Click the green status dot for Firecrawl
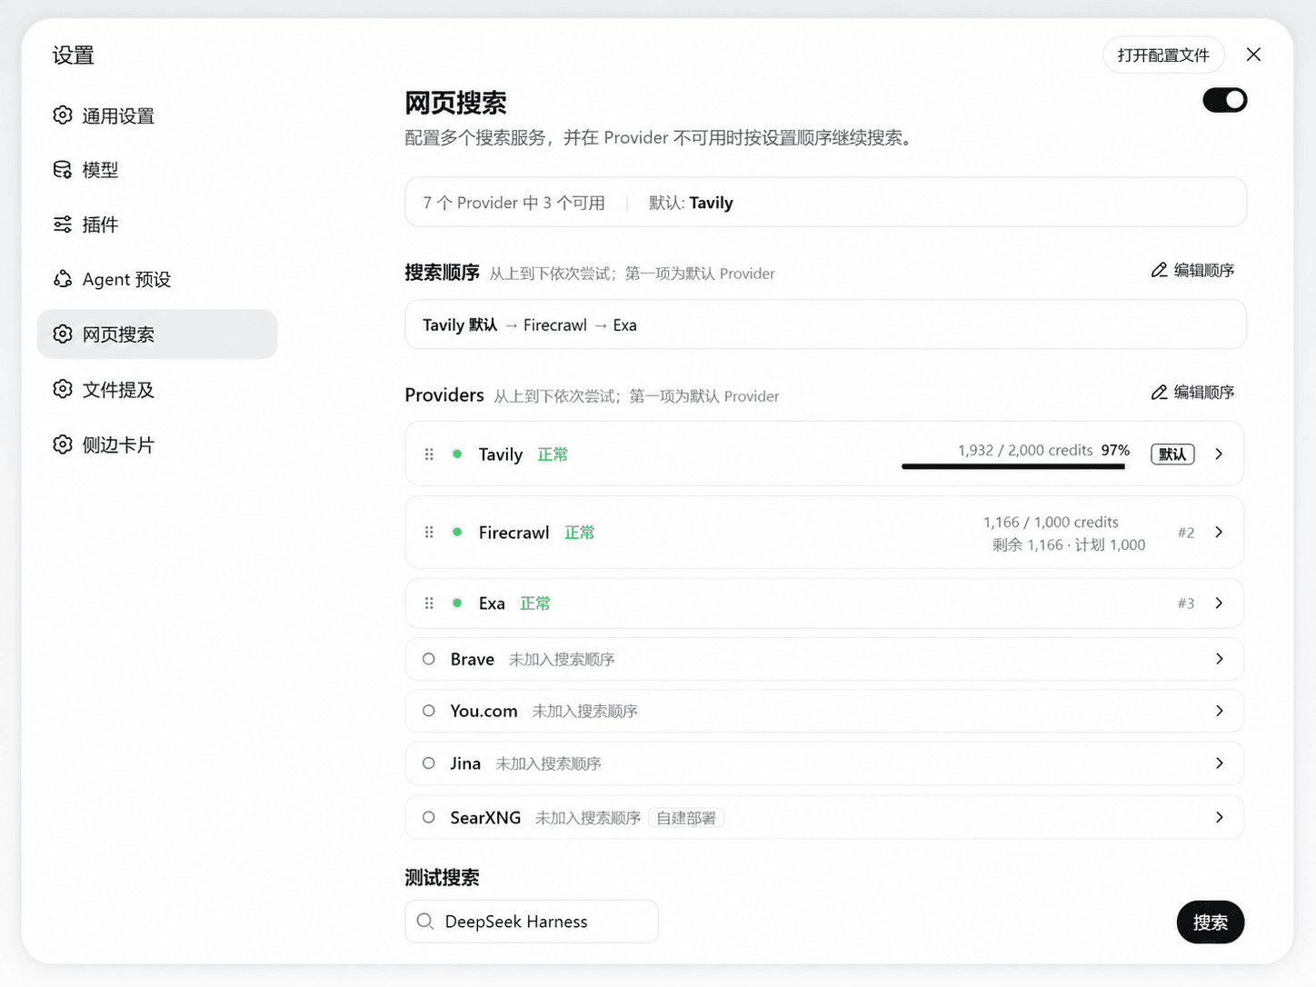Image resolution: width=1316 pixels, height=987 pixels. 457,532
